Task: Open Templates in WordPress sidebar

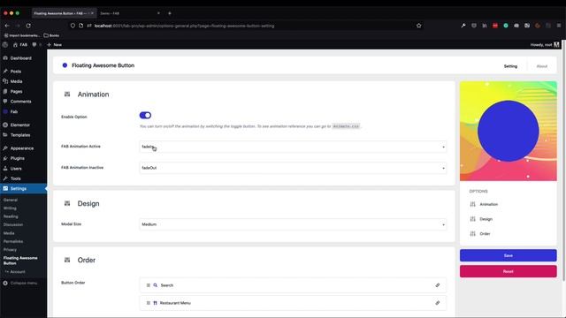Action: click(20, 135)
